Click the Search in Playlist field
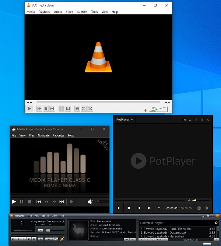Viewport: 221px width, 246px height. click(x=179, y=223)
